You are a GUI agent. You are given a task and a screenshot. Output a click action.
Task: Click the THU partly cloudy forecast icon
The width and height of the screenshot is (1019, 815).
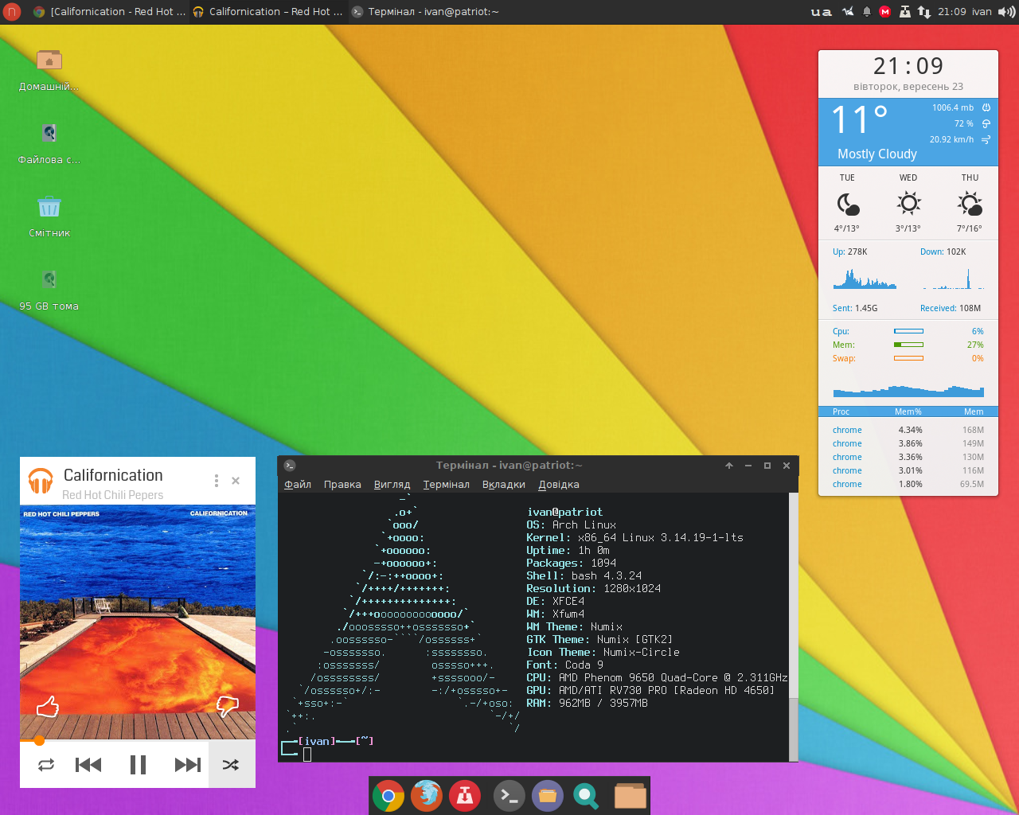click(x=970, y=204)
